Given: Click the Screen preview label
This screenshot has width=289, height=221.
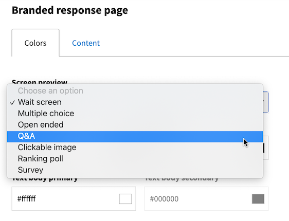Looking at the screenshot, I should pyautogui.click(x=40, y=81).
